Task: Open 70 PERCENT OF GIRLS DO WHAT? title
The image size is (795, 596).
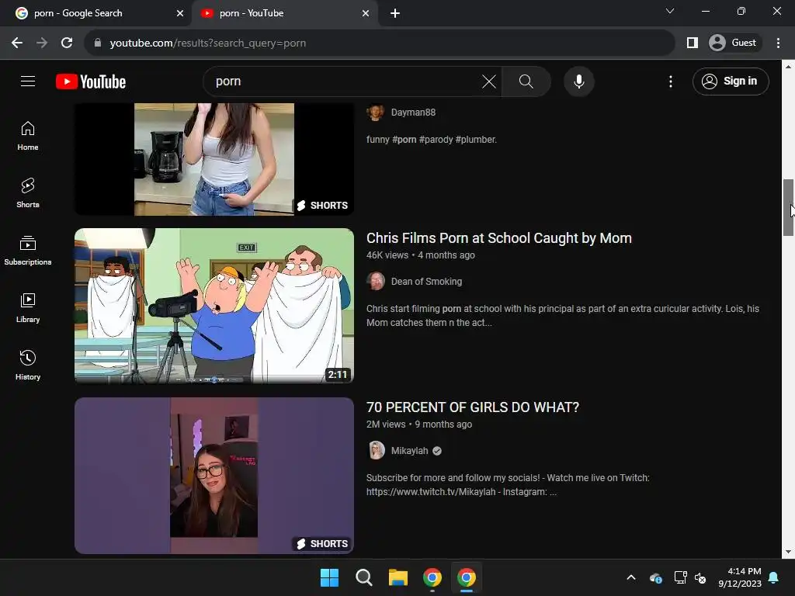Action: tap(473, 407)
